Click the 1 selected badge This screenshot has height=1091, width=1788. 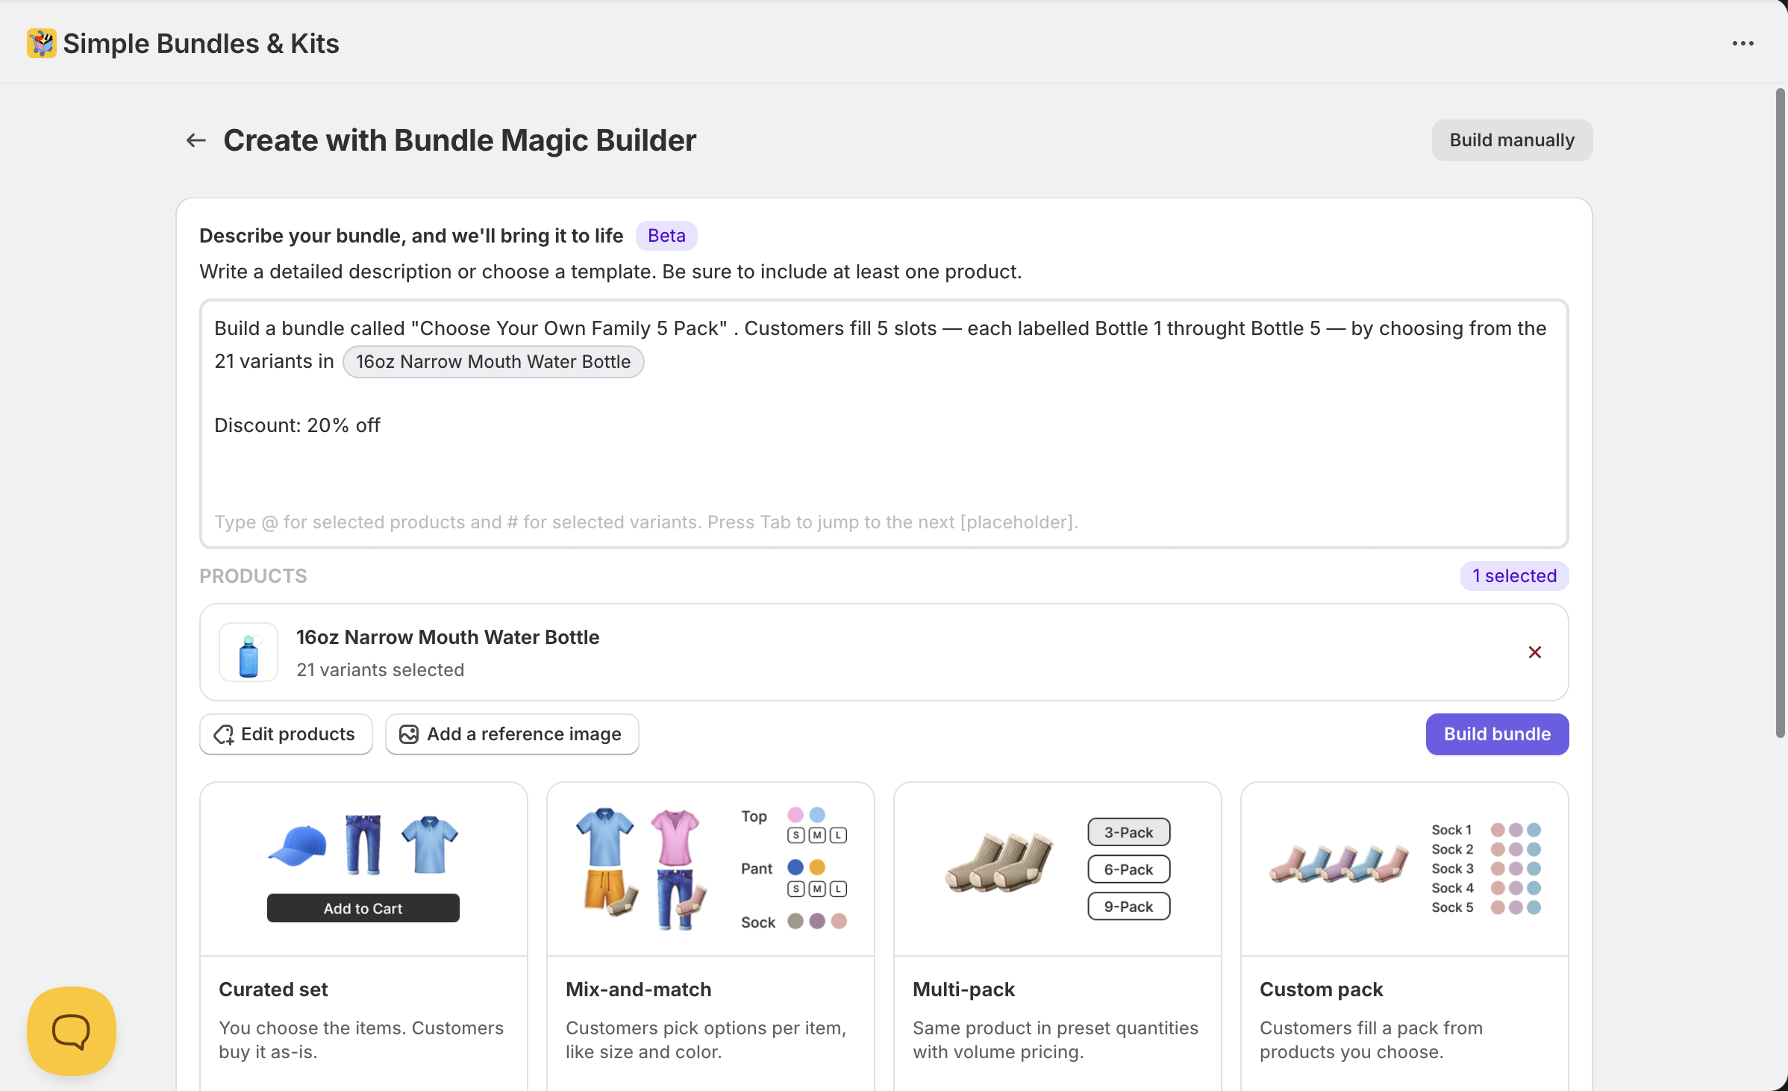[x=1513, y=576]
